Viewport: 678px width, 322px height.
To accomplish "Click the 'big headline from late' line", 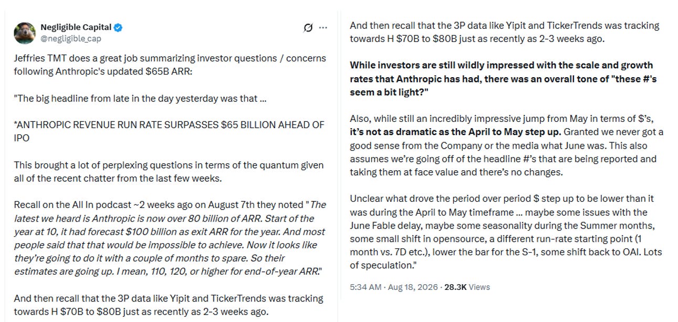I will click(141, 98).
